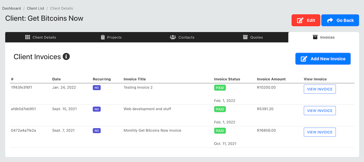Image resolution: width=364 pixels, height=162 pixels.
Task: Click the Recurring column header
Action: pos(102,79)
